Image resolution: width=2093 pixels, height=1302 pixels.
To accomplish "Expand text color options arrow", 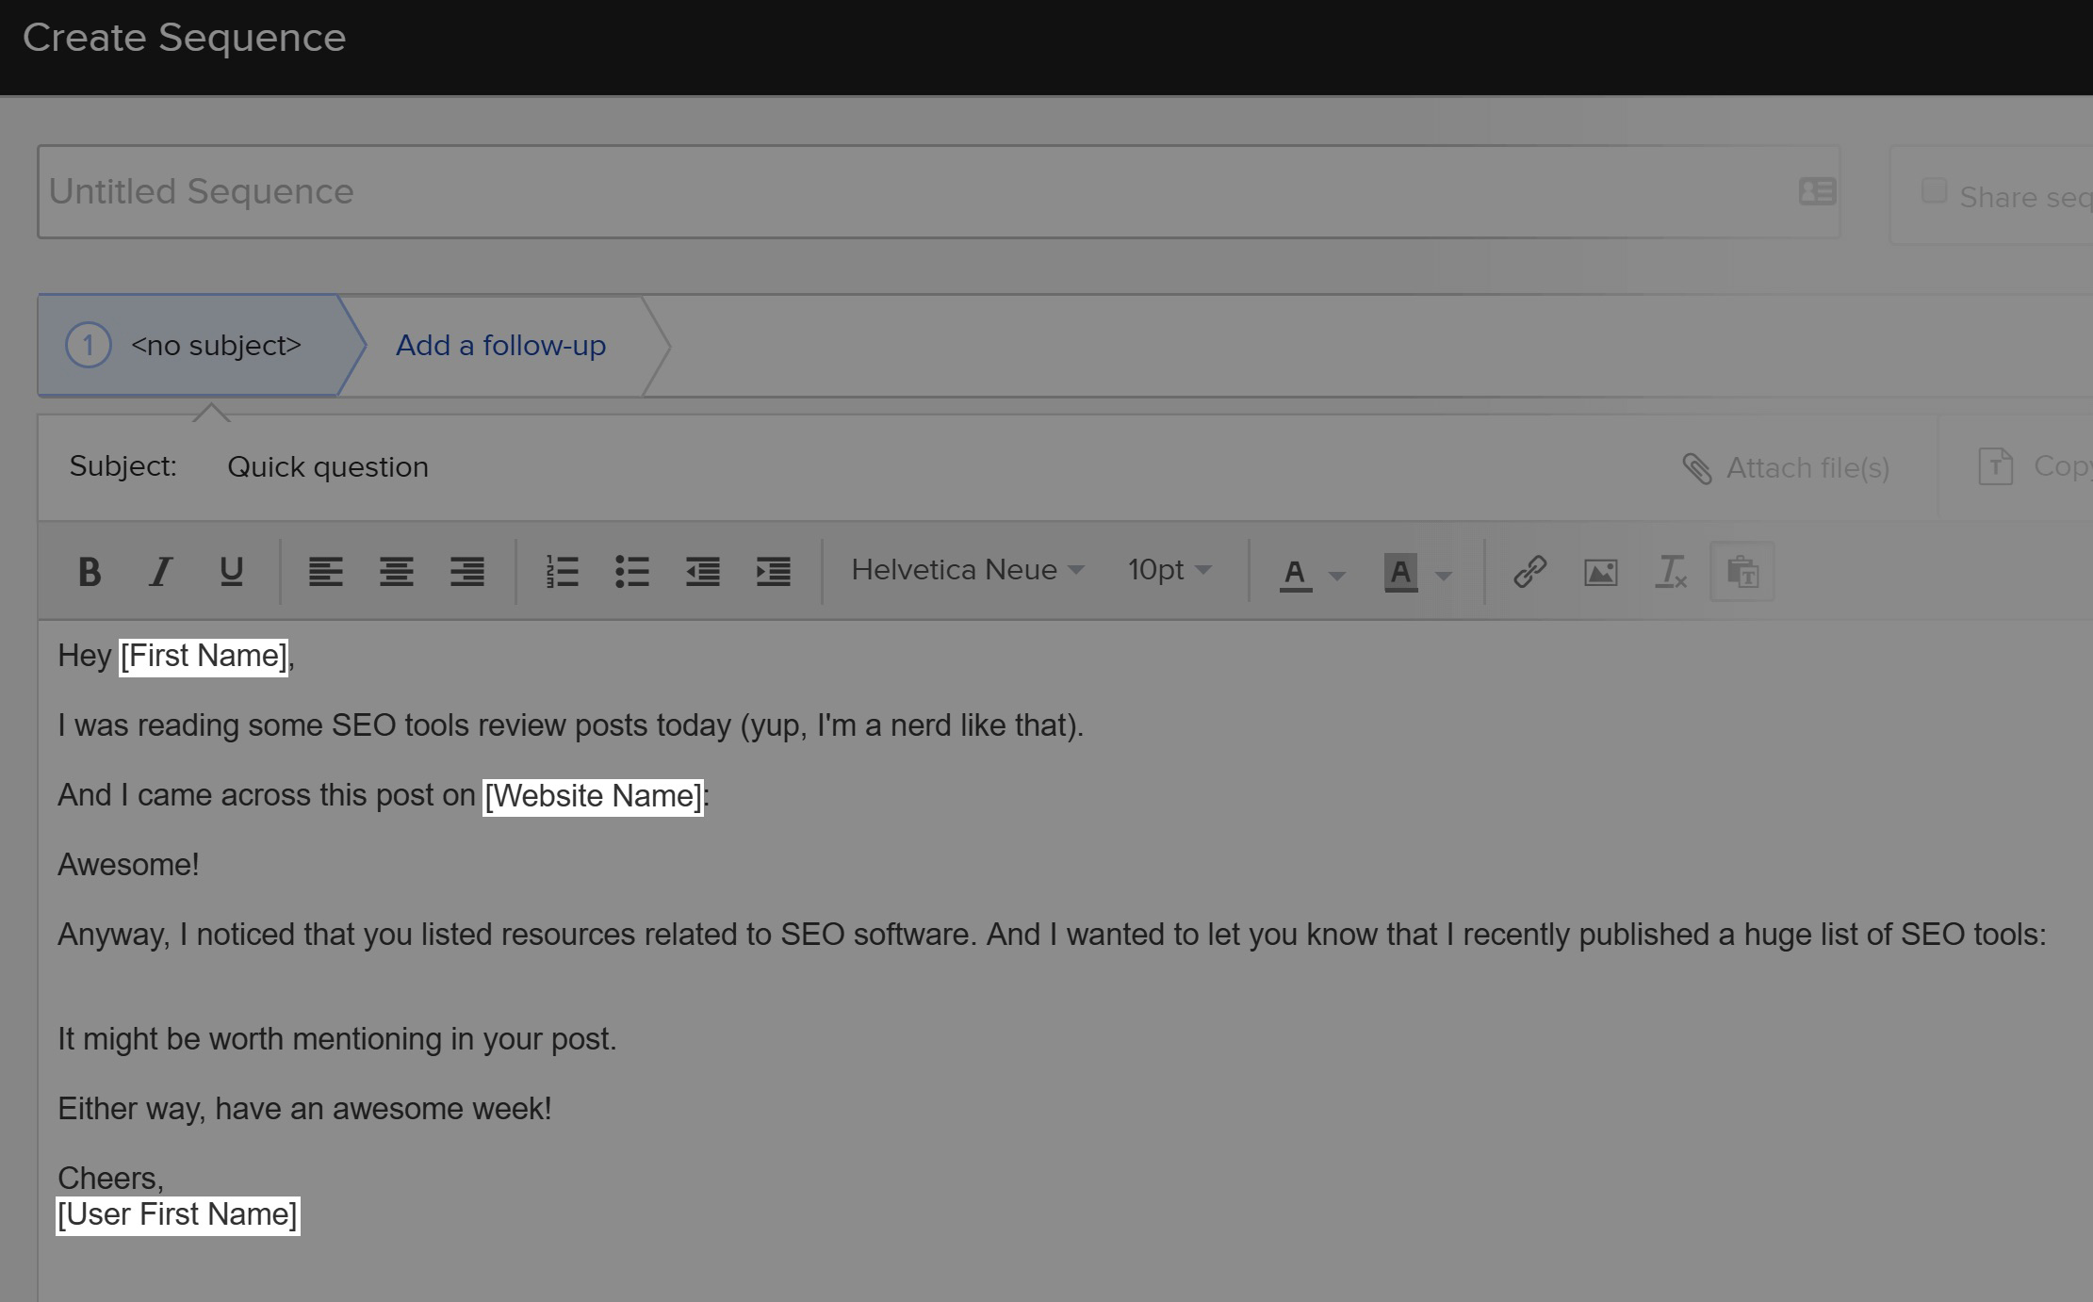I will click(x=1336, y=575).
